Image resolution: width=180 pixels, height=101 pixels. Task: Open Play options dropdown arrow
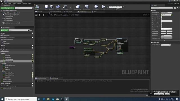pos(107,7)
